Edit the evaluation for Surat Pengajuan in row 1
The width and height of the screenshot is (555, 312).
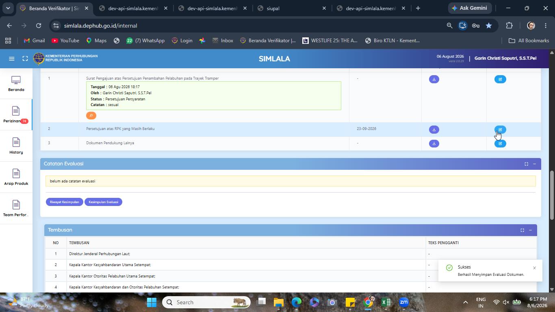coord(500,79)
